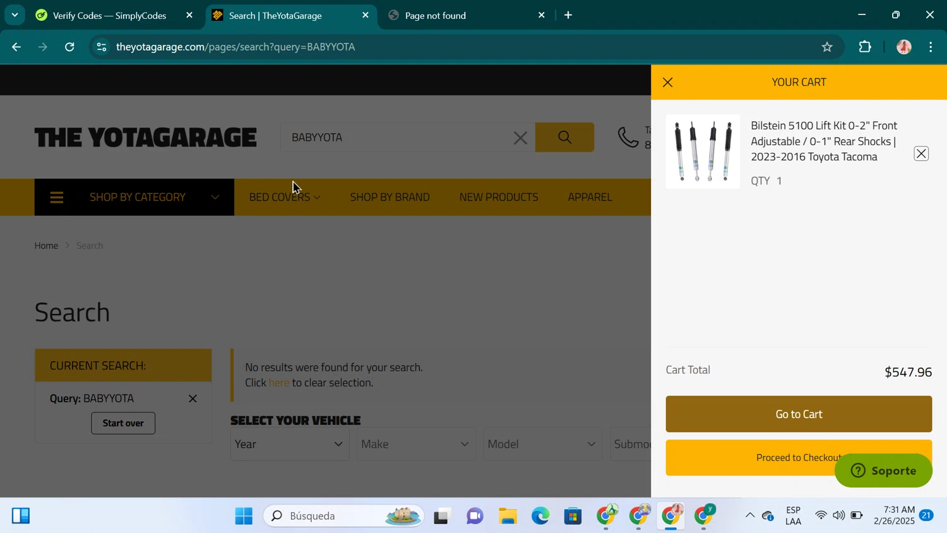Open the browser extensions menu

865,47
